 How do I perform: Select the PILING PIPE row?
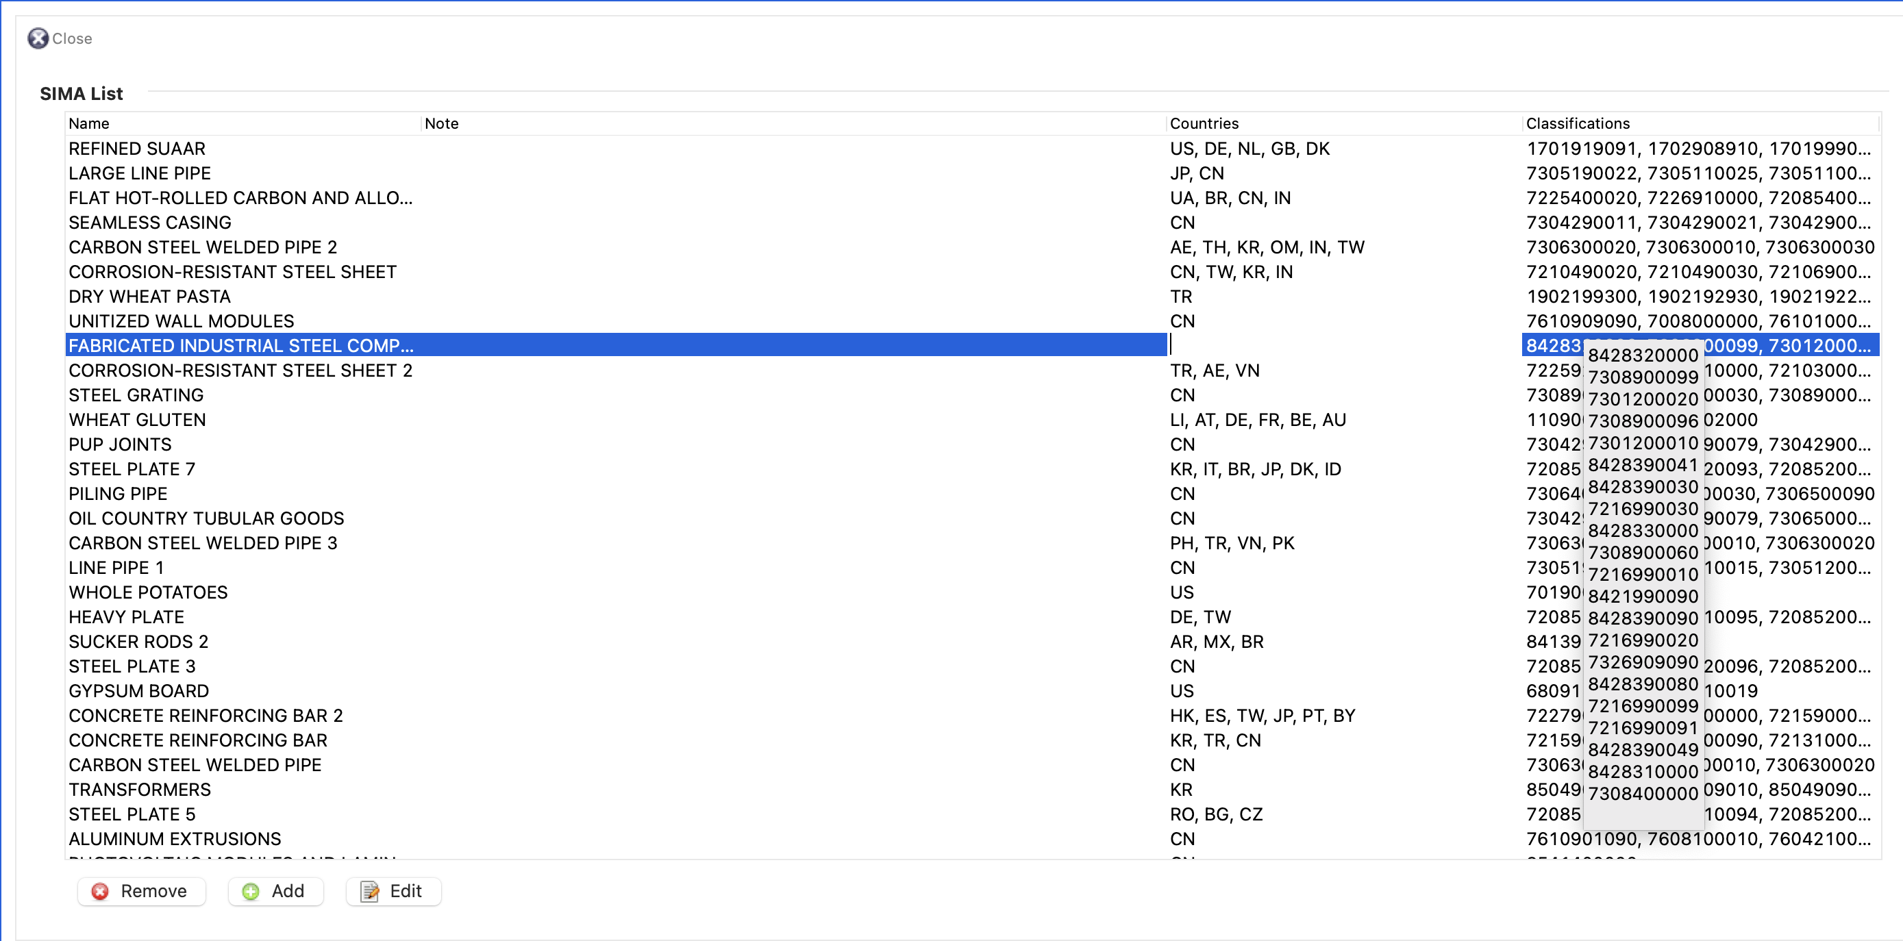pyautogui.click(x=971, y=493)
